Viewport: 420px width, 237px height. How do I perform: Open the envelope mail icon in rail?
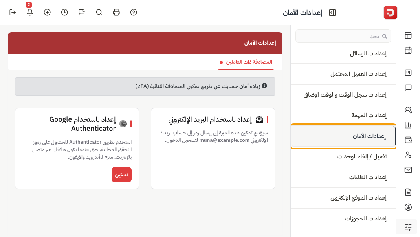point(408,170)
